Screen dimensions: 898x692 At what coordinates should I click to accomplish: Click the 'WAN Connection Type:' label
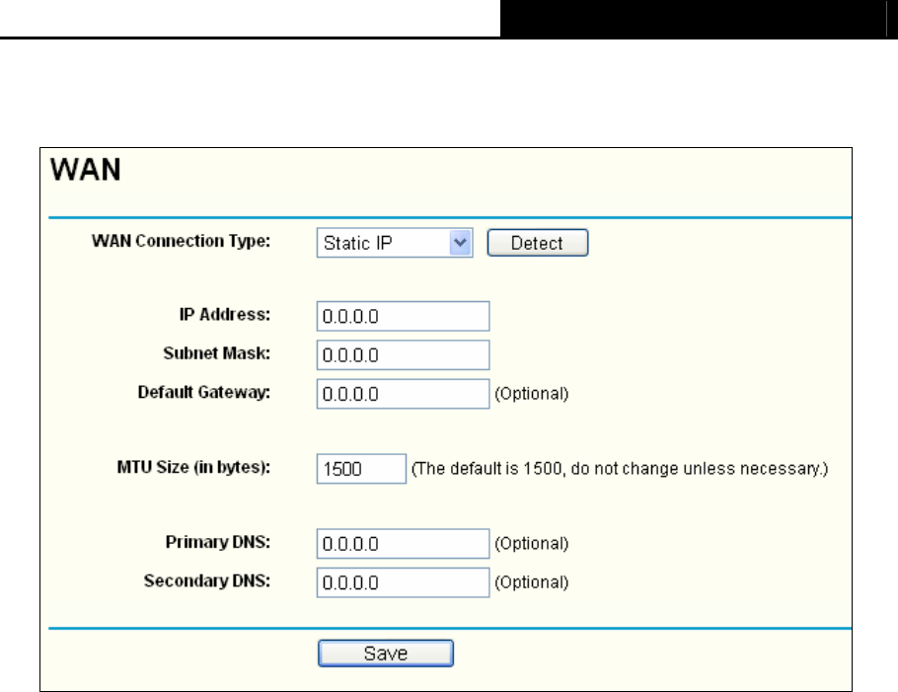(x=181, y=241)
